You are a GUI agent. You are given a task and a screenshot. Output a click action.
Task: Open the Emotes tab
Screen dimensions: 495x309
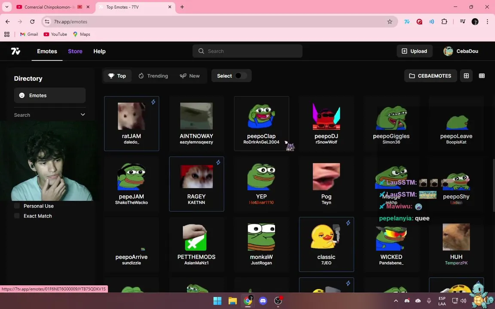(x=47, y=51)
